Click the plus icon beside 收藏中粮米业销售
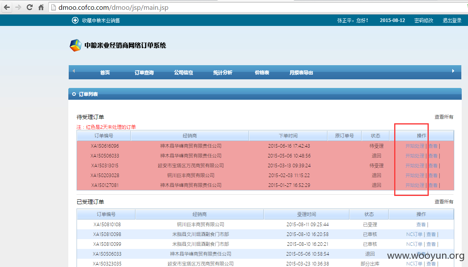The image size is (468, 267). tap(75, 20)
